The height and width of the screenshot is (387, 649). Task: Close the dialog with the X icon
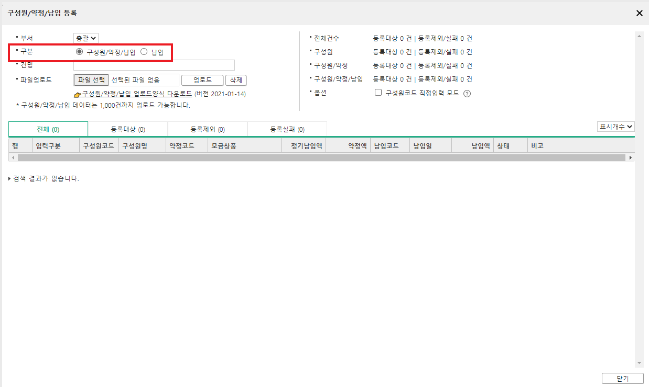pyautogui.click(x=639, y=13)
